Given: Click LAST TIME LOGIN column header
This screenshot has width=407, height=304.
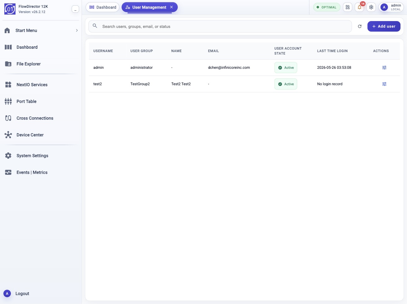Looking at the screenshot, I should tap(332, 51).
